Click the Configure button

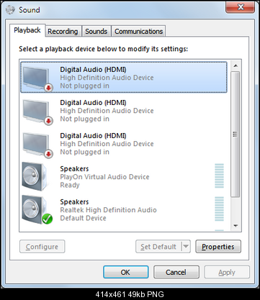(42, 247)
